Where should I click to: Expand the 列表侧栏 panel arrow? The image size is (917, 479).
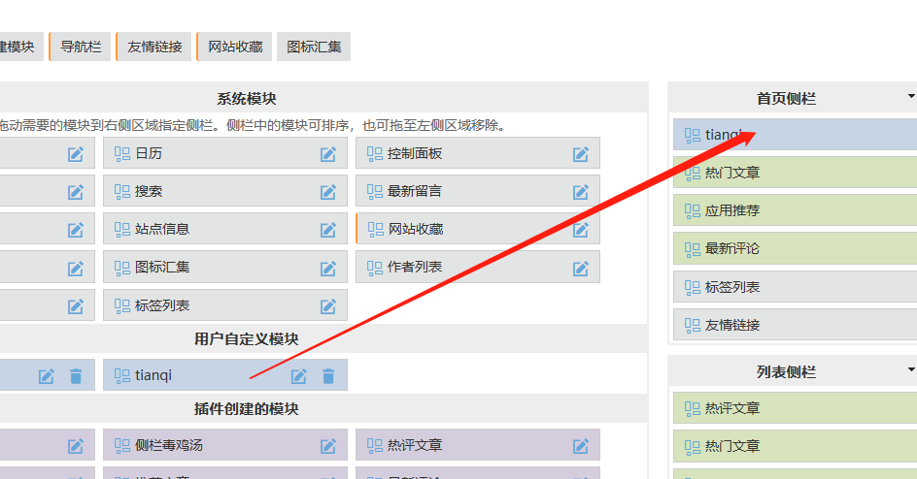pos(910,369)
